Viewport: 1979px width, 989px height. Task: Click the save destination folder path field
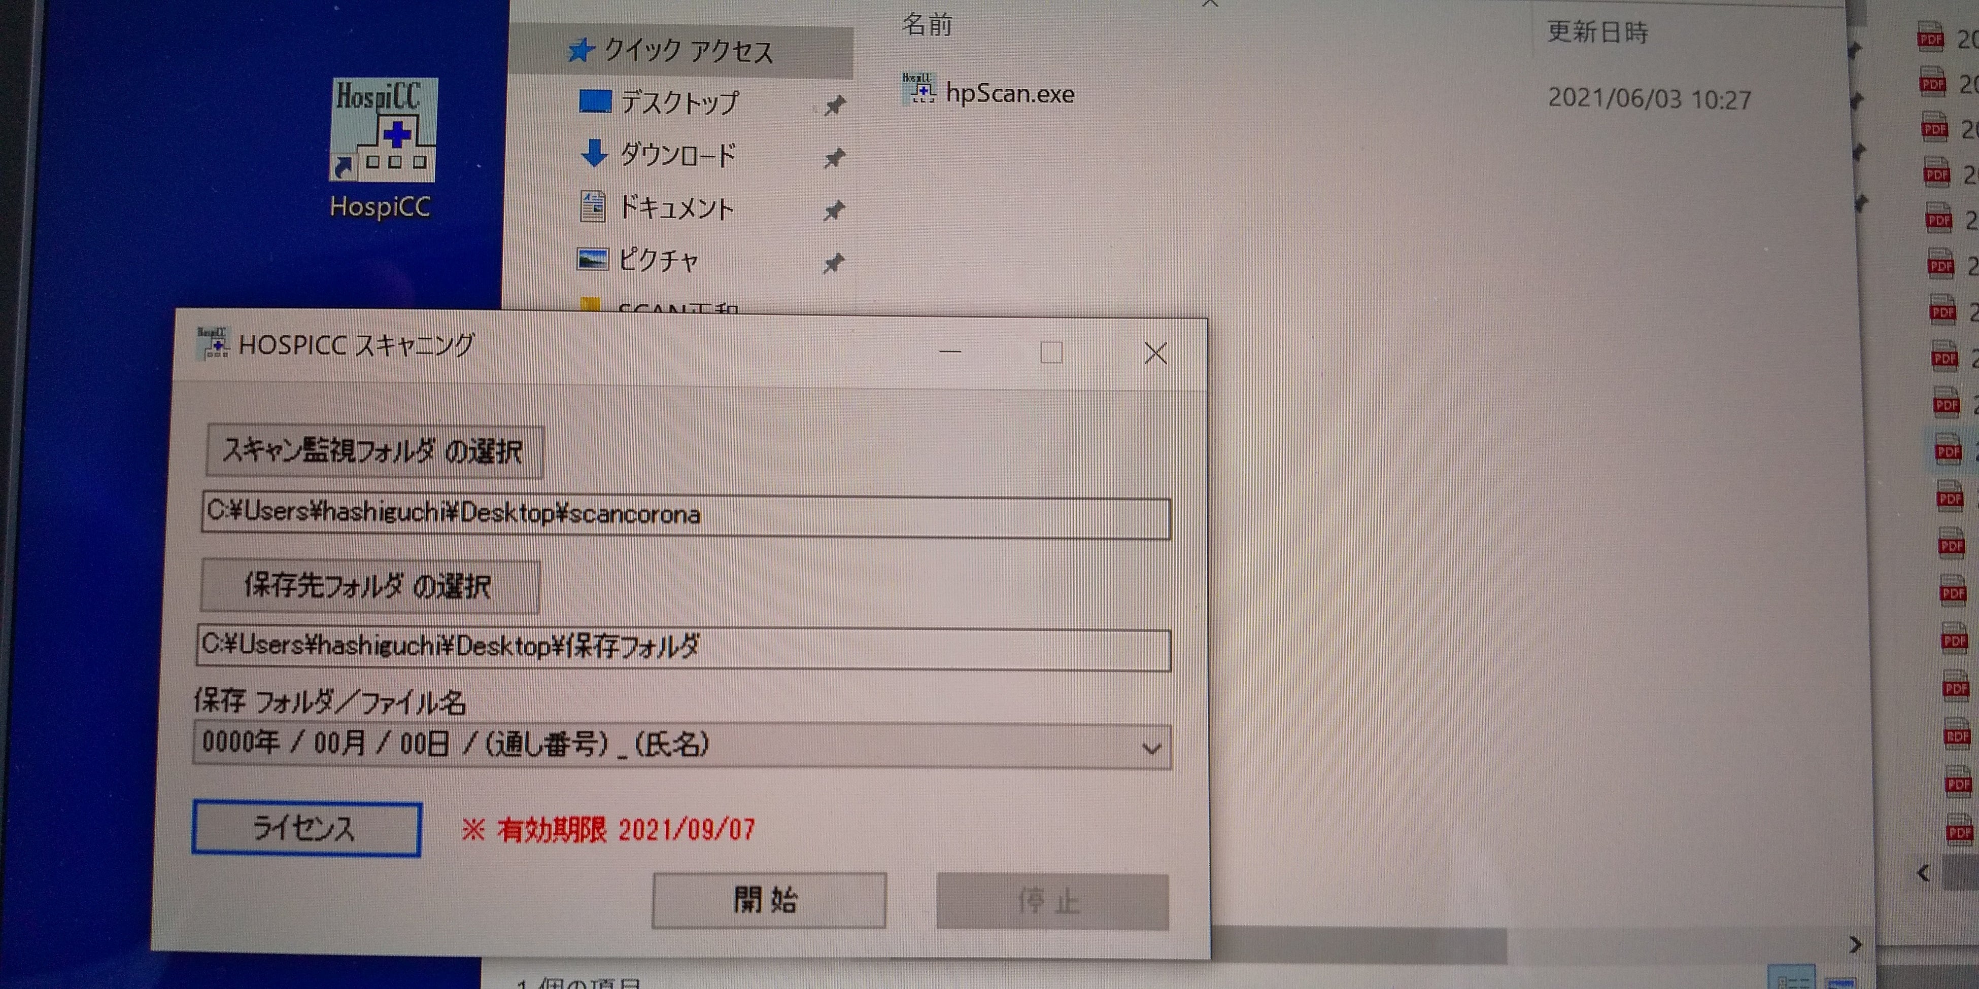coord(684,649)
